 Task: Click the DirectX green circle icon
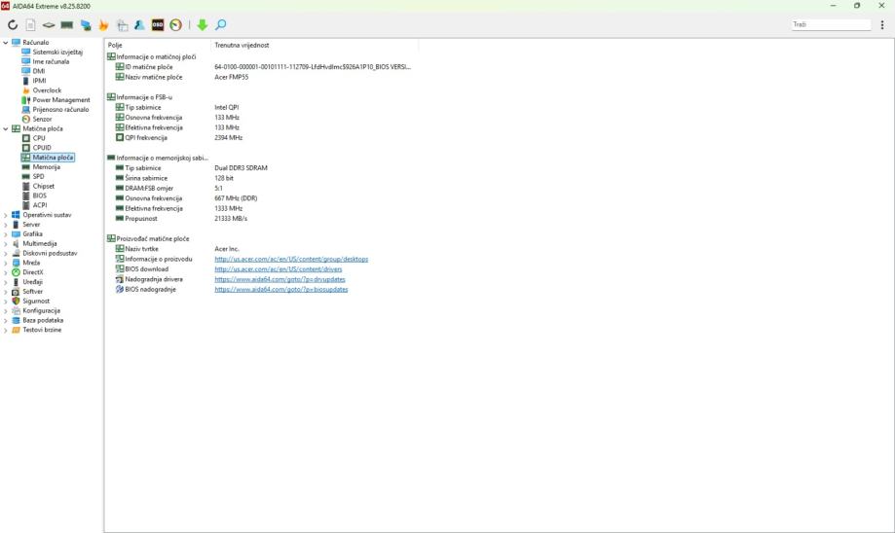pos(16,272)
